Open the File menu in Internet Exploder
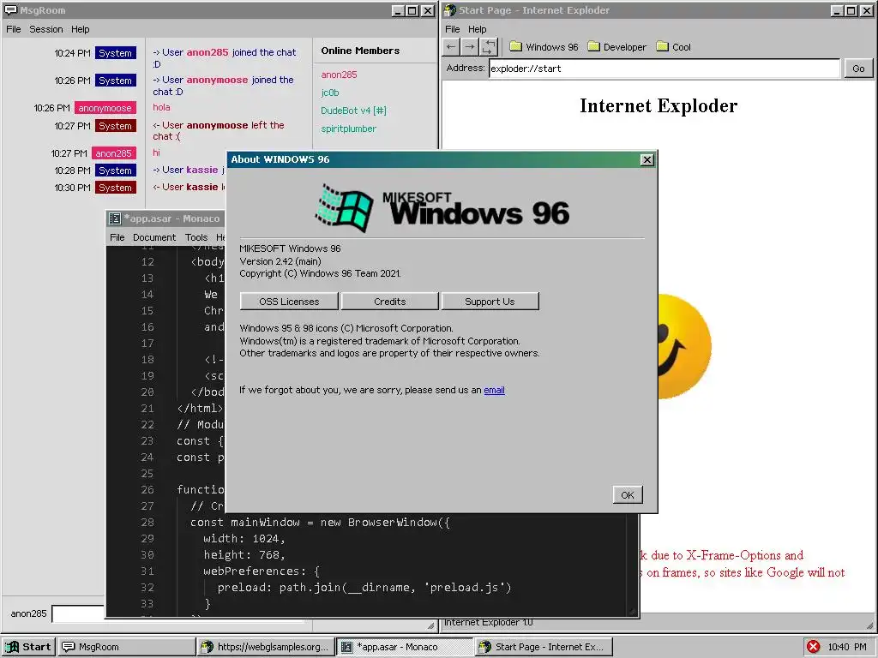878x658 pixels. tap(453, 29)
